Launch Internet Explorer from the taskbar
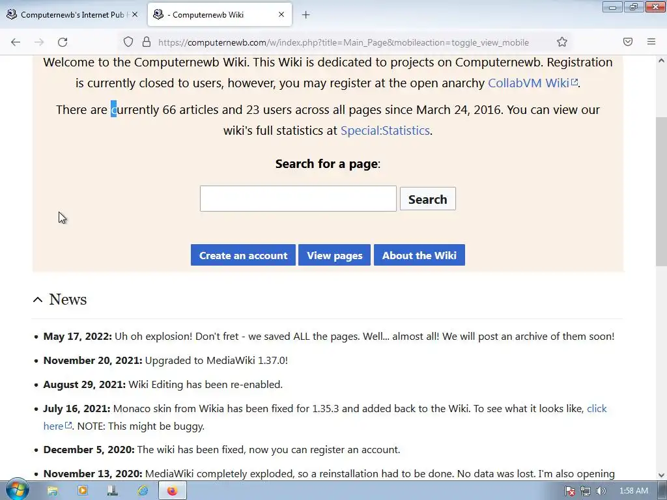Viewport: 667px width, 500px height. tap(143, 491)
